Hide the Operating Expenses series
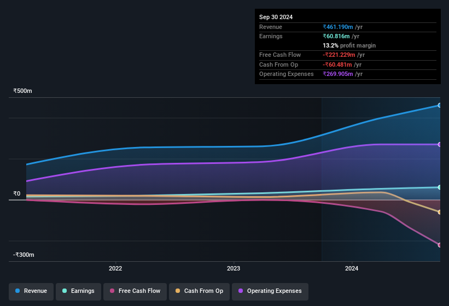This screenshot has height=306, width=449. coord(270,291)
